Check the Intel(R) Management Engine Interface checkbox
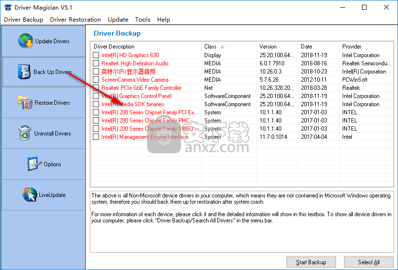Image resolution: width=398 pixels, height=270 pixels. click(96, 137)
